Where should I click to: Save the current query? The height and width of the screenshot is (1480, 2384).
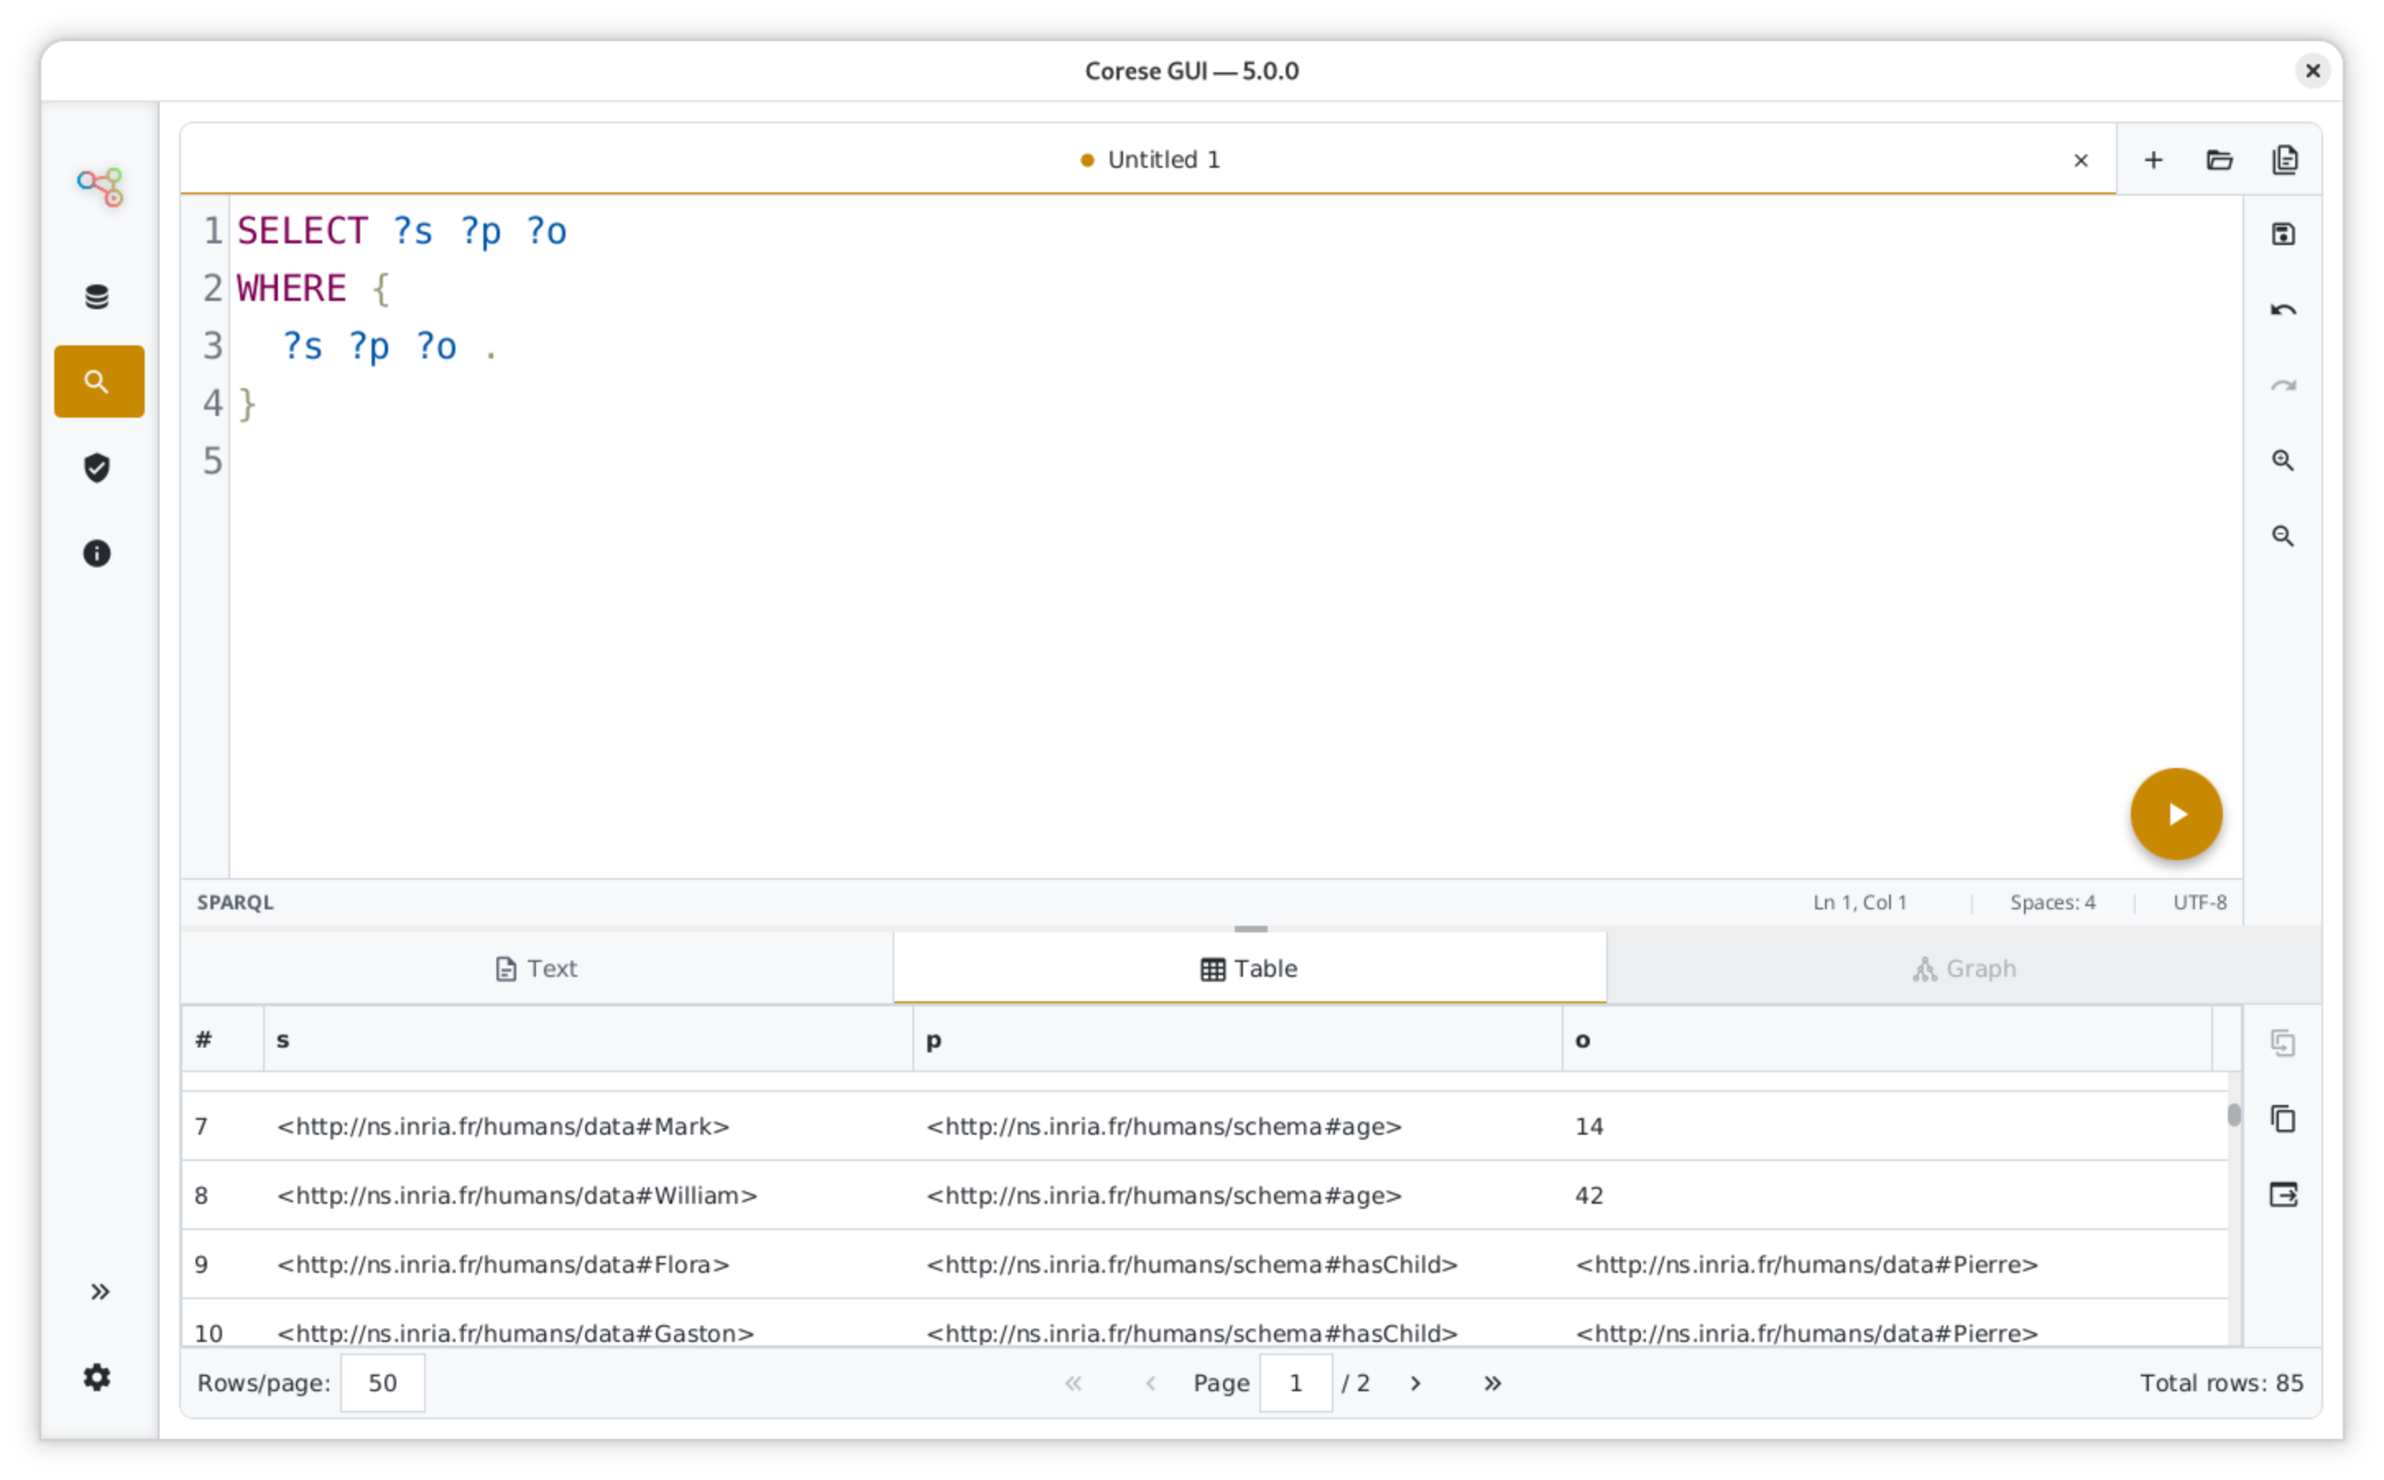click(2283, 233)
